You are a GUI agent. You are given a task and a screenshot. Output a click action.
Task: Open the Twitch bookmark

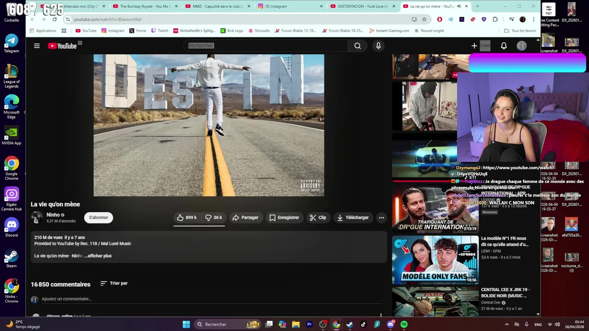pyautogui.click(x=160, y=31)
